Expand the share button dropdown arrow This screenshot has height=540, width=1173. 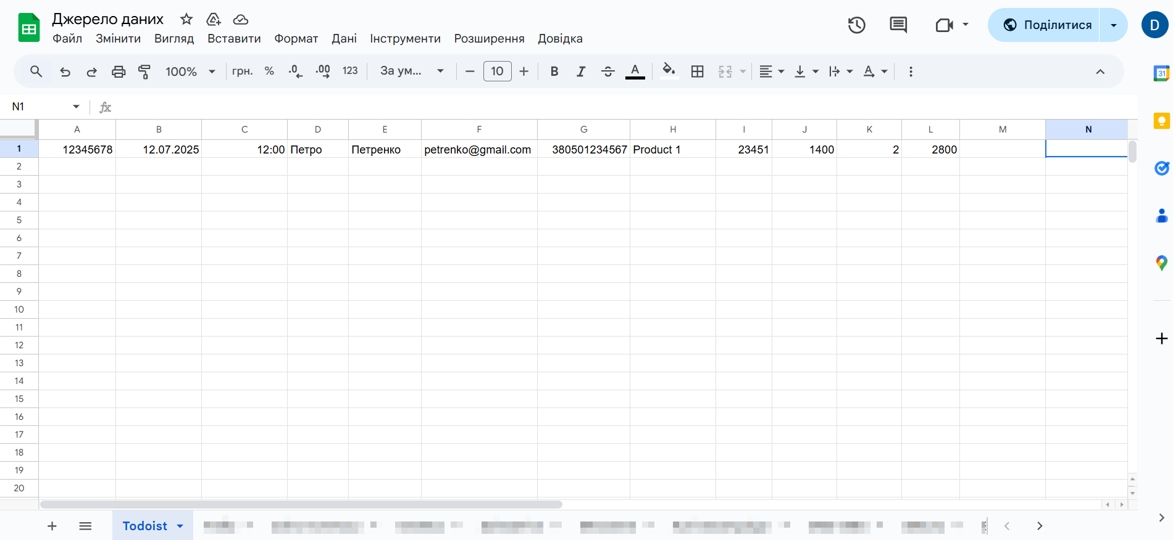click(1114, 25)
